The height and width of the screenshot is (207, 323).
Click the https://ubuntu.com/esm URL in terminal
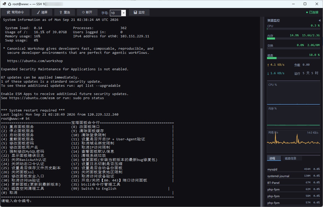[x=32, y=98]
